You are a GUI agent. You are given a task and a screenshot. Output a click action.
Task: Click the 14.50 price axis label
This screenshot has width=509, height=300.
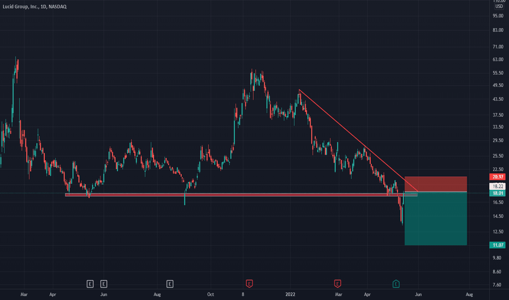coord(498,217)
